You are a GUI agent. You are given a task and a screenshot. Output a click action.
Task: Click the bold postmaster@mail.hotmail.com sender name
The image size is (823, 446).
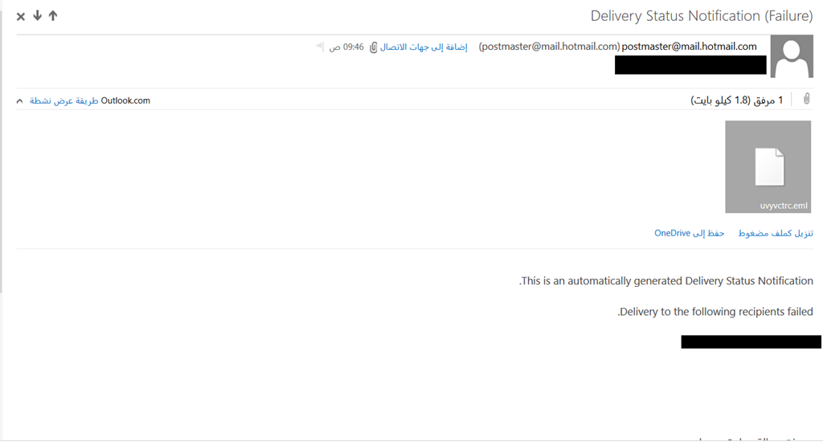coord(689,47)
